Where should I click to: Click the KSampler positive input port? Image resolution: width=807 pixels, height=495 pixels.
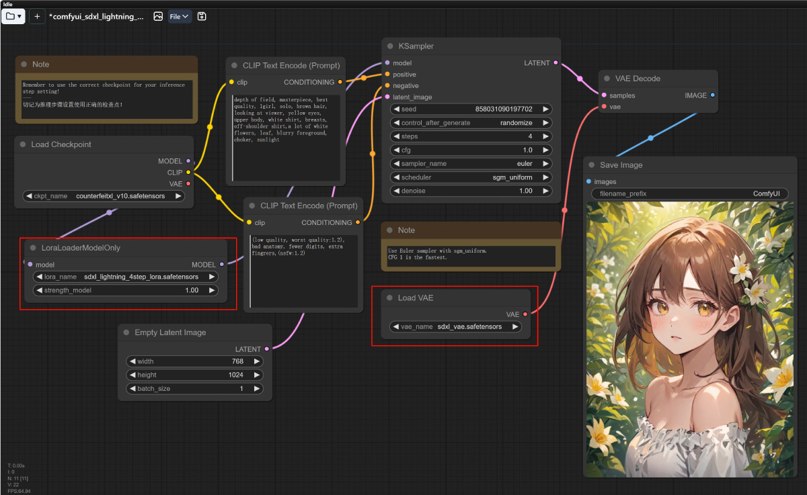pyautogui.click(x=387, y=75)
